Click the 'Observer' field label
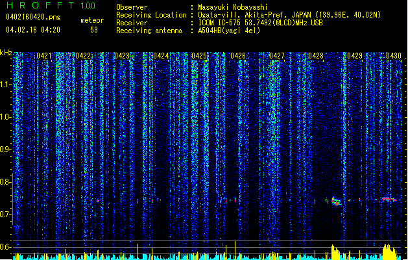The image size is (408, 260). click(x=132, y=7)
